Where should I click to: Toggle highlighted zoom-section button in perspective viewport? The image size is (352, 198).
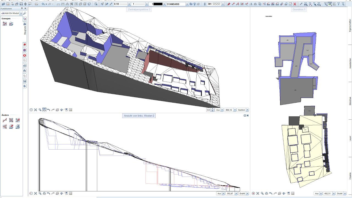(x=44, y=110)
